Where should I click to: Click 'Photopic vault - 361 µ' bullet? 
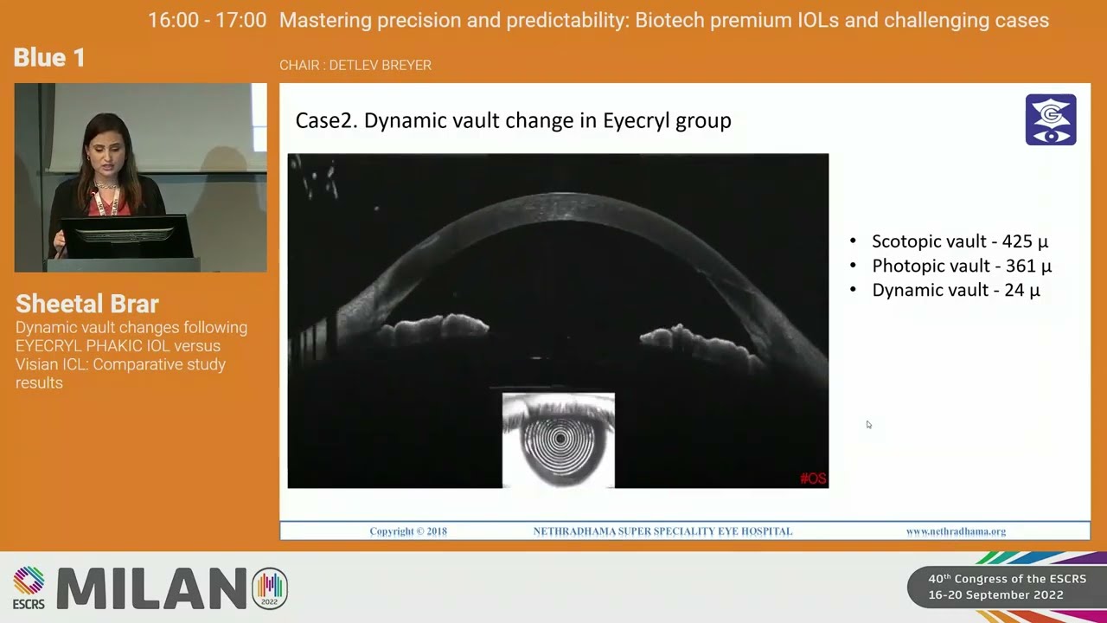962,266
